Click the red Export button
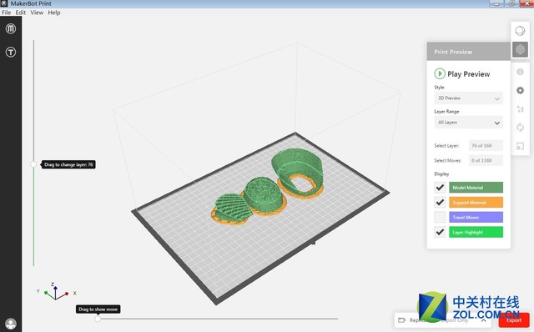 pos(514,320)
